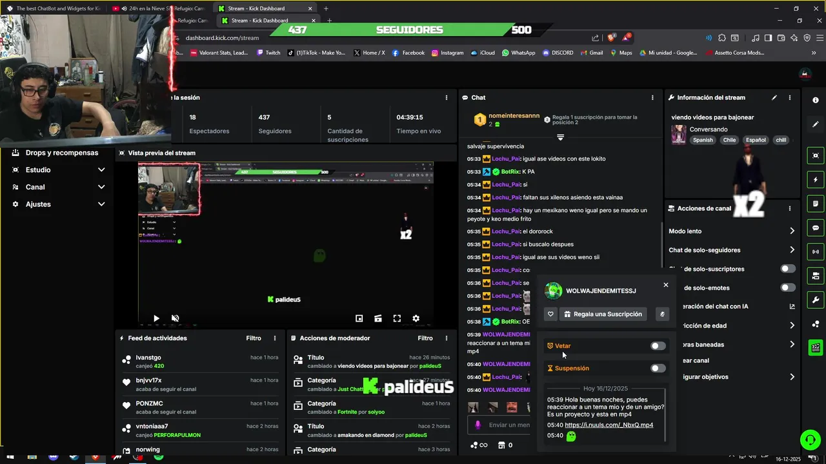Click lightning bolt icon in right sidebar
Screen dimensions: 826x464
point(816,180)
